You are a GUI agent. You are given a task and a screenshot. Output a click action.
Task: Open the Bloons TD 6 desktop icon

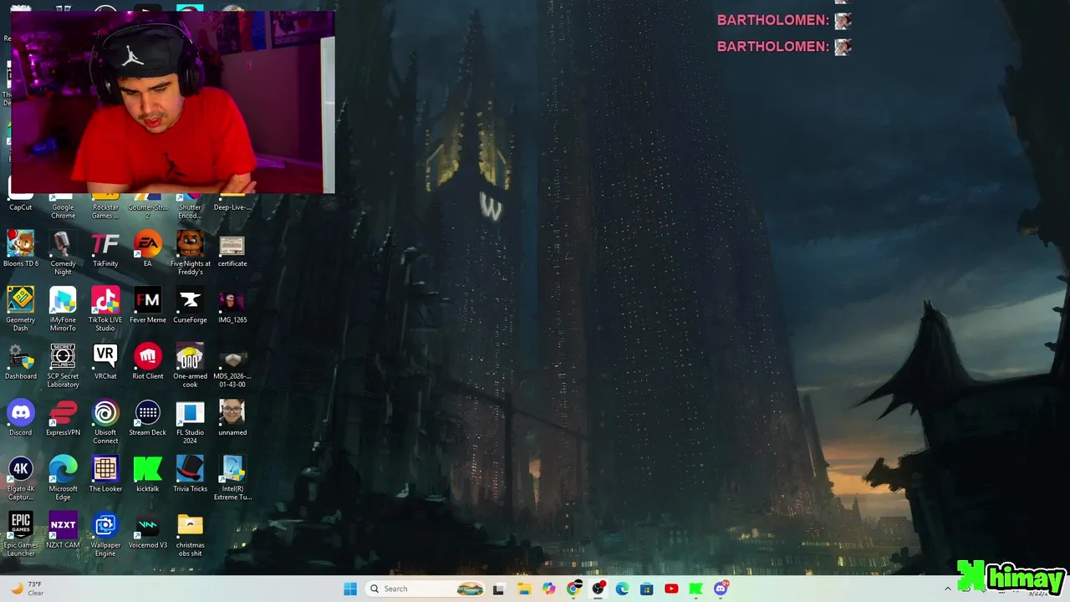[21, 250]
